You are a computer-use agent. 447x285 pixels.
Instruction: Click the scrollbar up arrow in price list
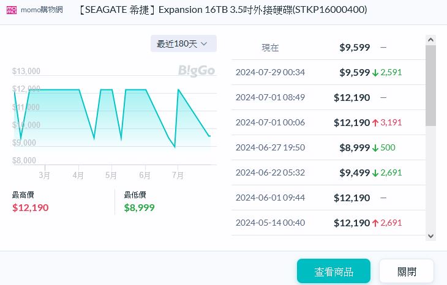point(430,40)
